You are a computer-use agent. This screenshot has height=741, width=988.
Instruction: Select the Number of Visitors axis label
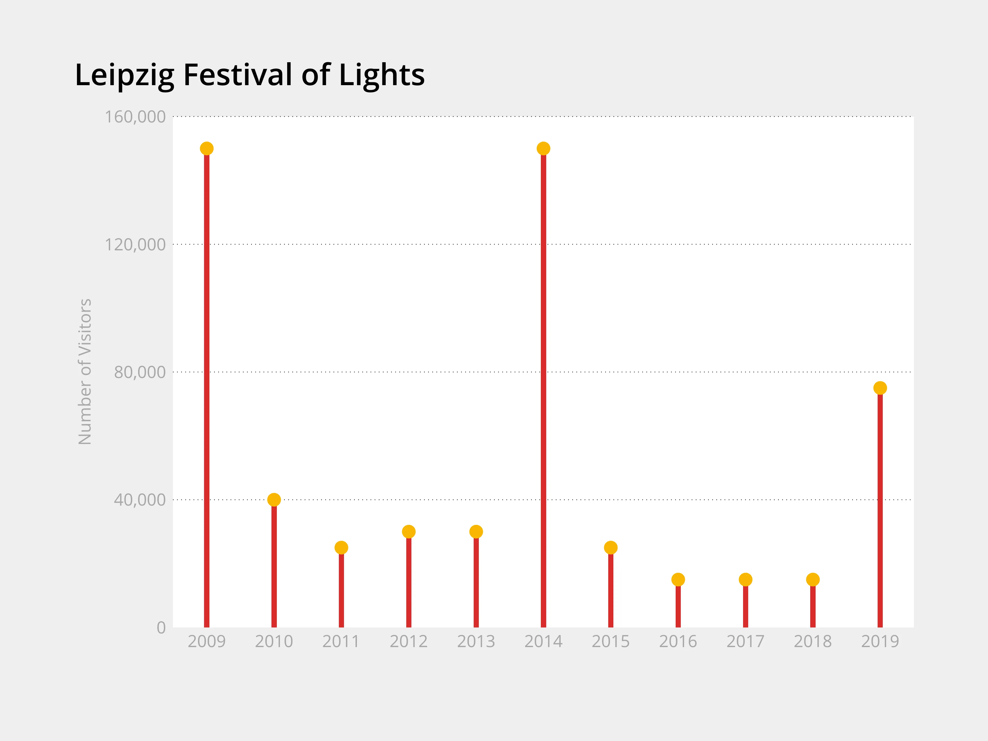click(85, 372)
